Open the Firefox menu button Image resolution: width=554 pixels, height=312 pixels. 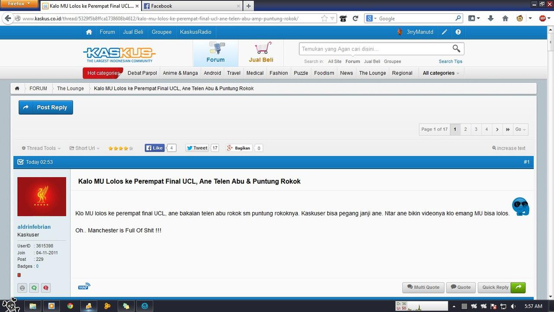tap(19, 4)
